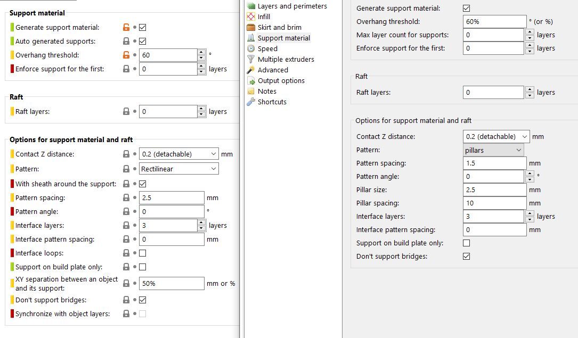Viewport: 578px width, 338px height.
Task: Click the Pattern spacing 2.5 field in left panel
Action: pyautogui.click(x=172, y=197)
